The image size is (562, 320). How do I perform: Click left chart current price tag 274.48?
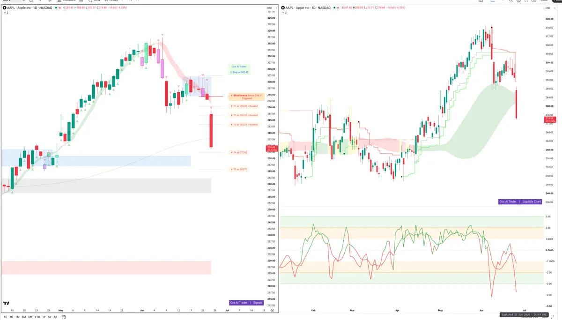click(272, 149)
